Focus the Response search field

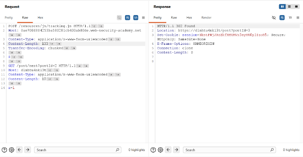pyautogui.click(x=230, y=150)
